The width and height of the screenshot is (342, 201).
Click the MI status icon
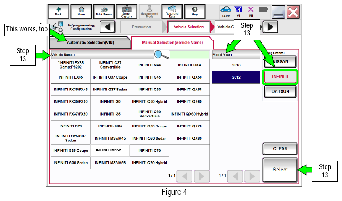[251, 11]
